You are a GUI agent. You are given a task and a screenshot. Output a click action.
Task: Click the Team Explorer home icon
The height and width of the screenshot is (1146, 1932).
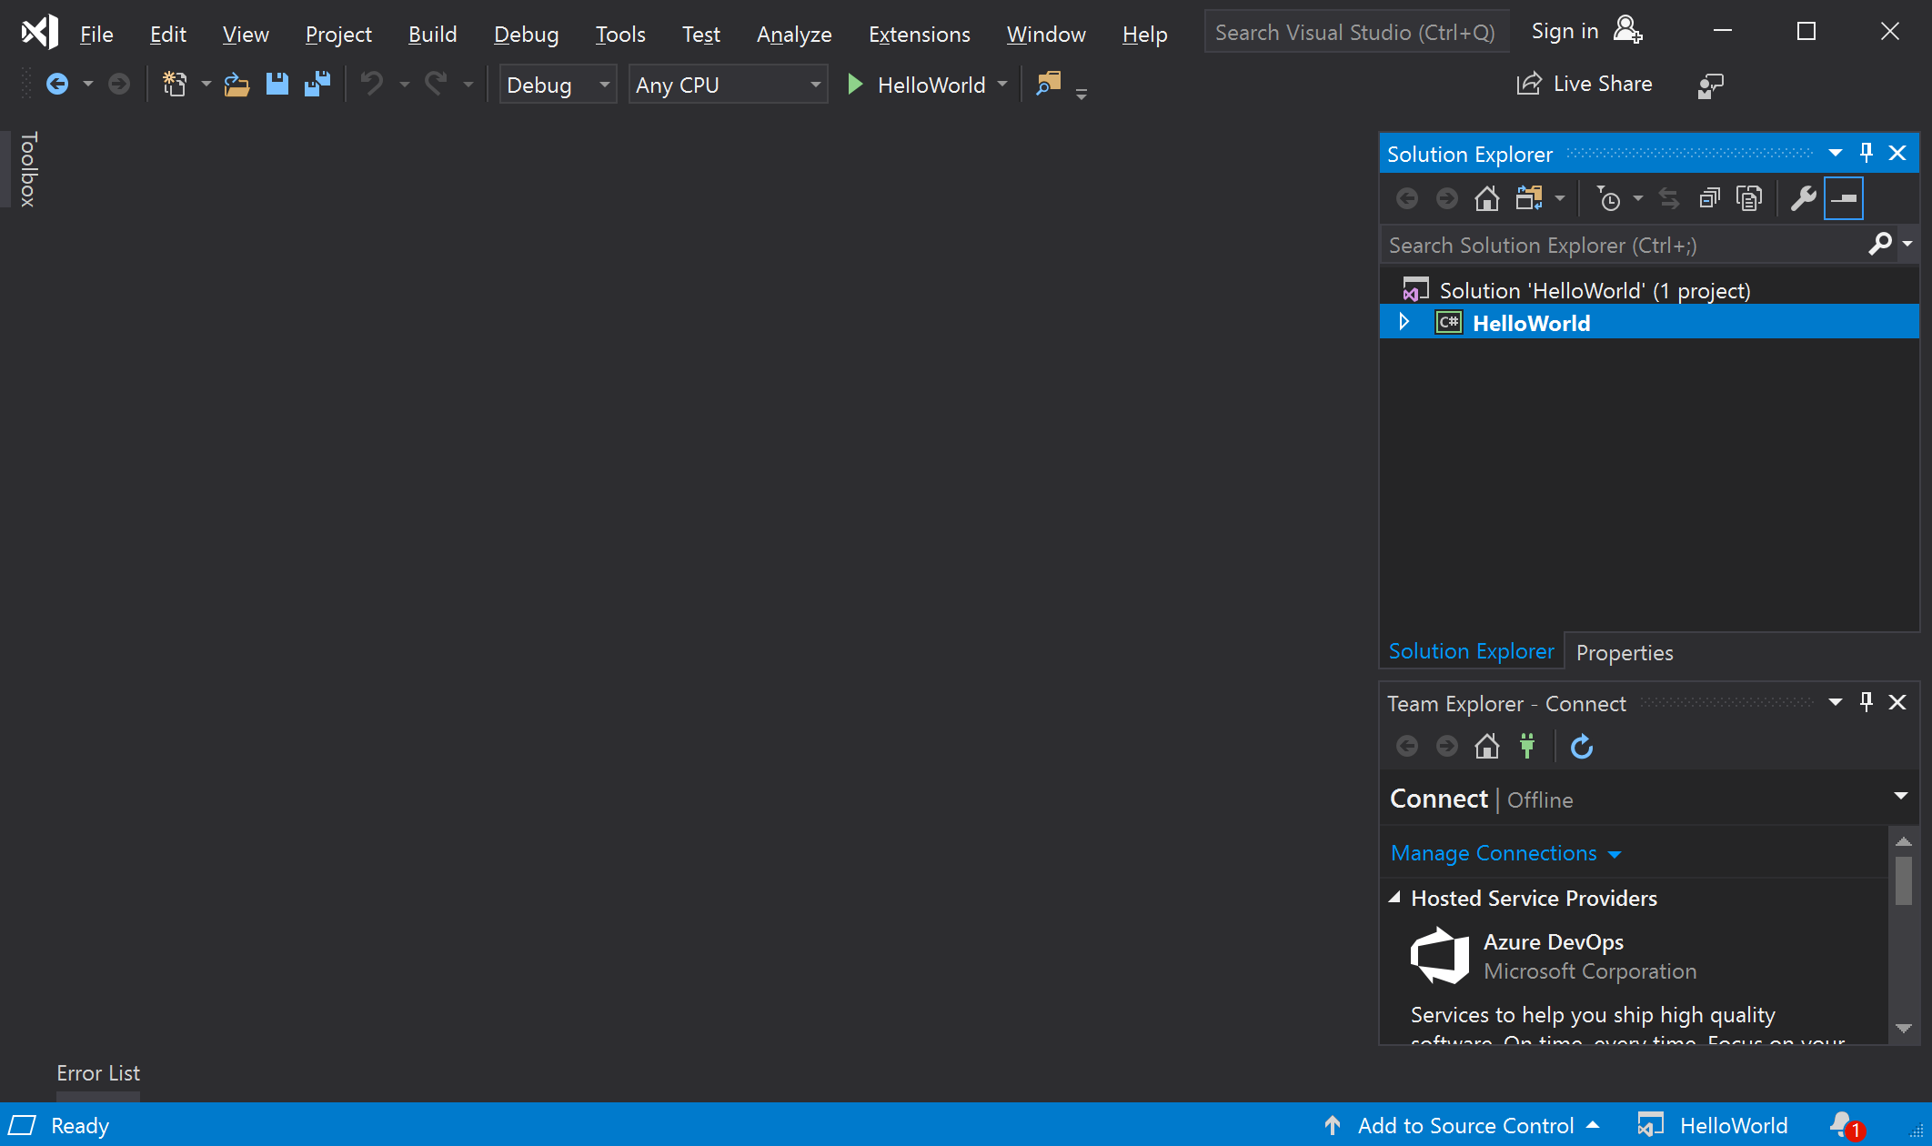tap(1487, 748)
